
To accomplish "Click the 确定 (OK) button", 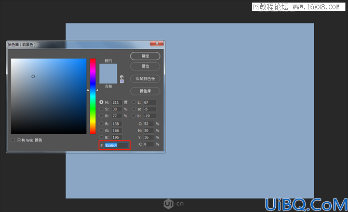I will pos(145,56).
